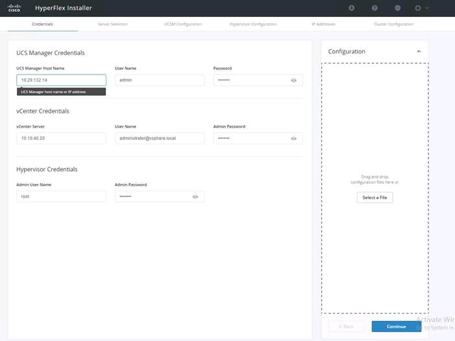Click the 'HyperFlex Installer' title
455x341 pixels.
63,8
